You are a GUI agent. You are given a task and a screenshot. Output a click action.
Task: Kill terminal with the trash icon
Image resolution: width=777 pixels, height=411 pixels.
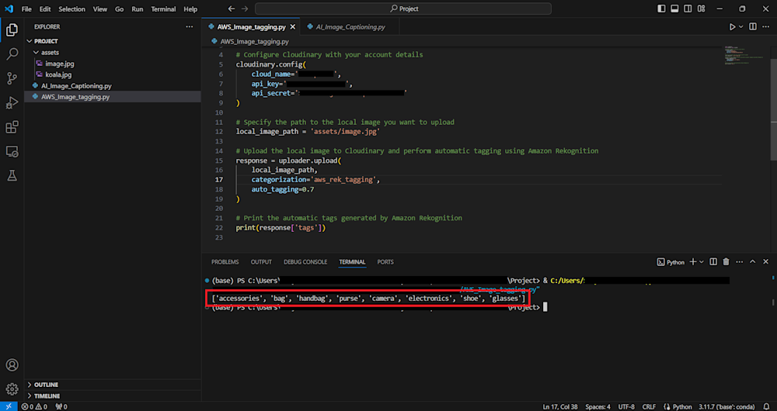[x=726, y=262]
